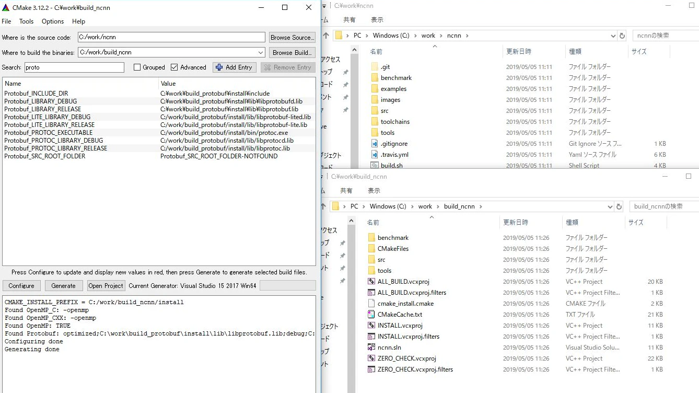Select the Protobuf_INCLUDE_DIR entry name
Viewport: 699px width, 393px height.
point(36,94)
